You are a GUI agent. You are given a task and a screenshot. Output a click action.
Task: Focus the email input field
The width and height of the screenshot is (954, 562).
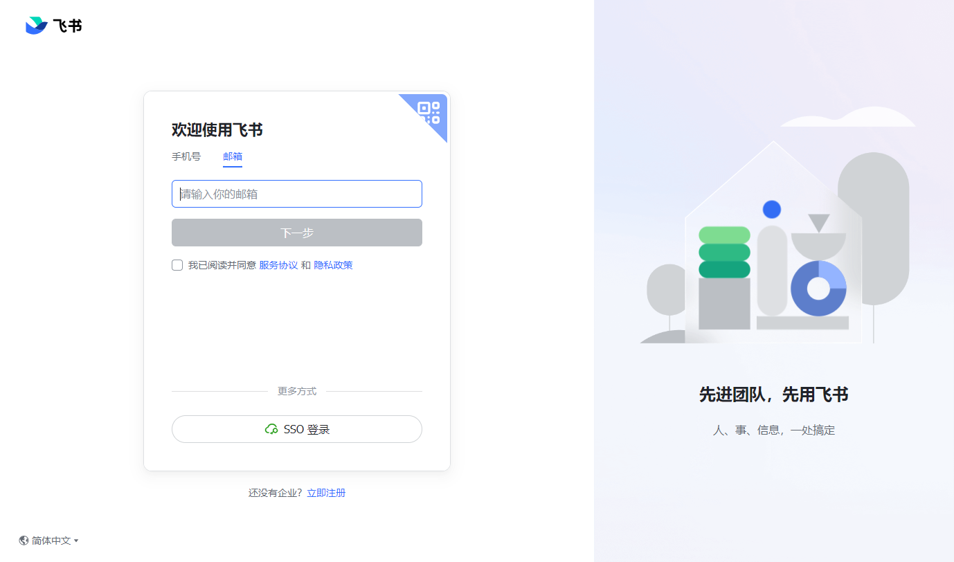tap(297, 194)
